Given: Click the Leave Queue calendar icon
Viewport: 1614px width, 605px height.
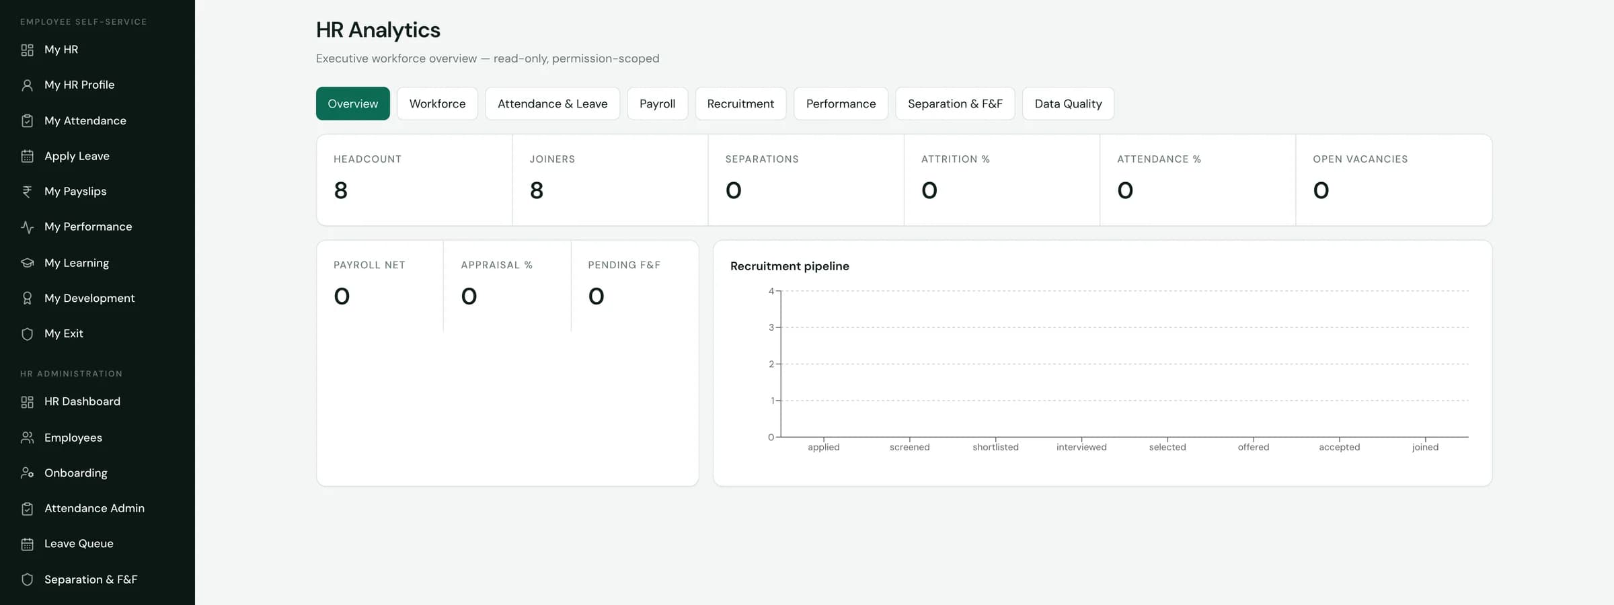Looking at the screenshot, I should 27,544.
